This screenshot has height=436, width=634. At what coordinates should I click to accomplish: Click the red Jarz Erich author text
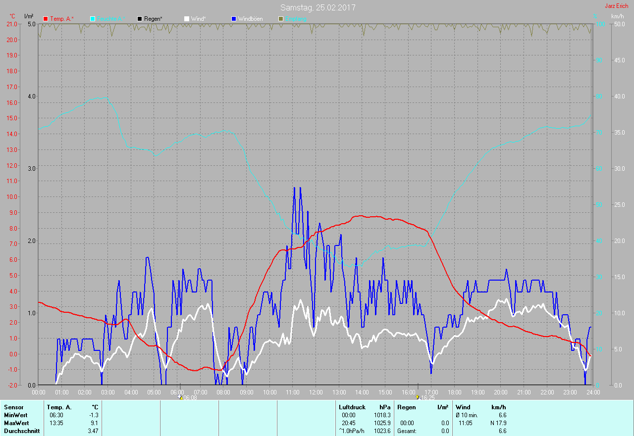tap(616, 6)
